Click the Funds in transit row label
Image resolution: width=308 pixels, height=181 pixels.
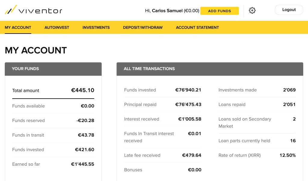click(x=28, y=135)
